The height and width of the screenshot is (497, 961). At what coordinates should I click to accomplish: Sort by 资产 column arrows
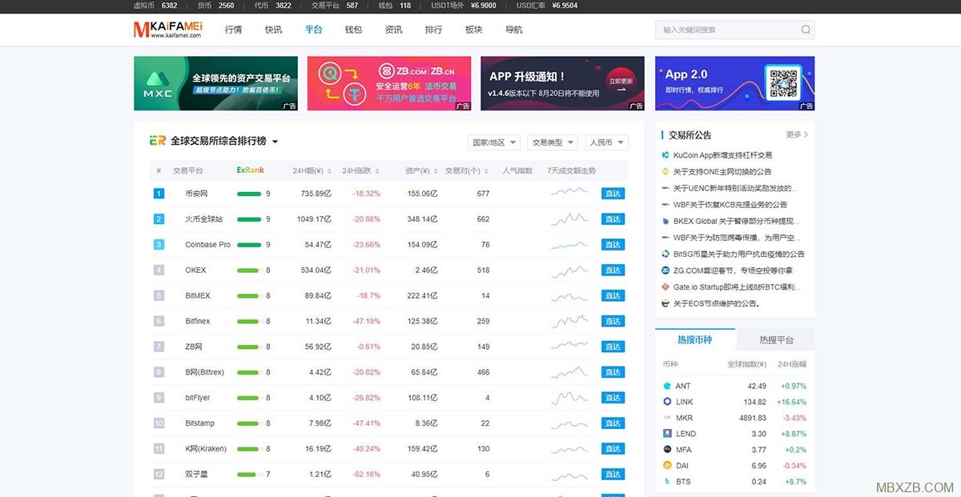(436, 171)
